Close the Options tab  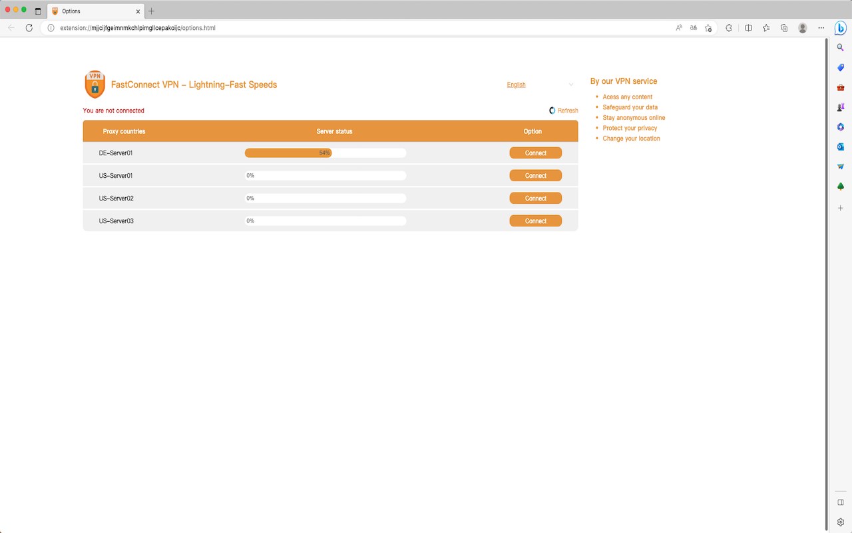[138, 11]
